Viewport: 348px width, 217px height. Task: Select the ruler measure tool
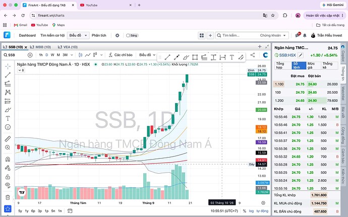(8, 139)
